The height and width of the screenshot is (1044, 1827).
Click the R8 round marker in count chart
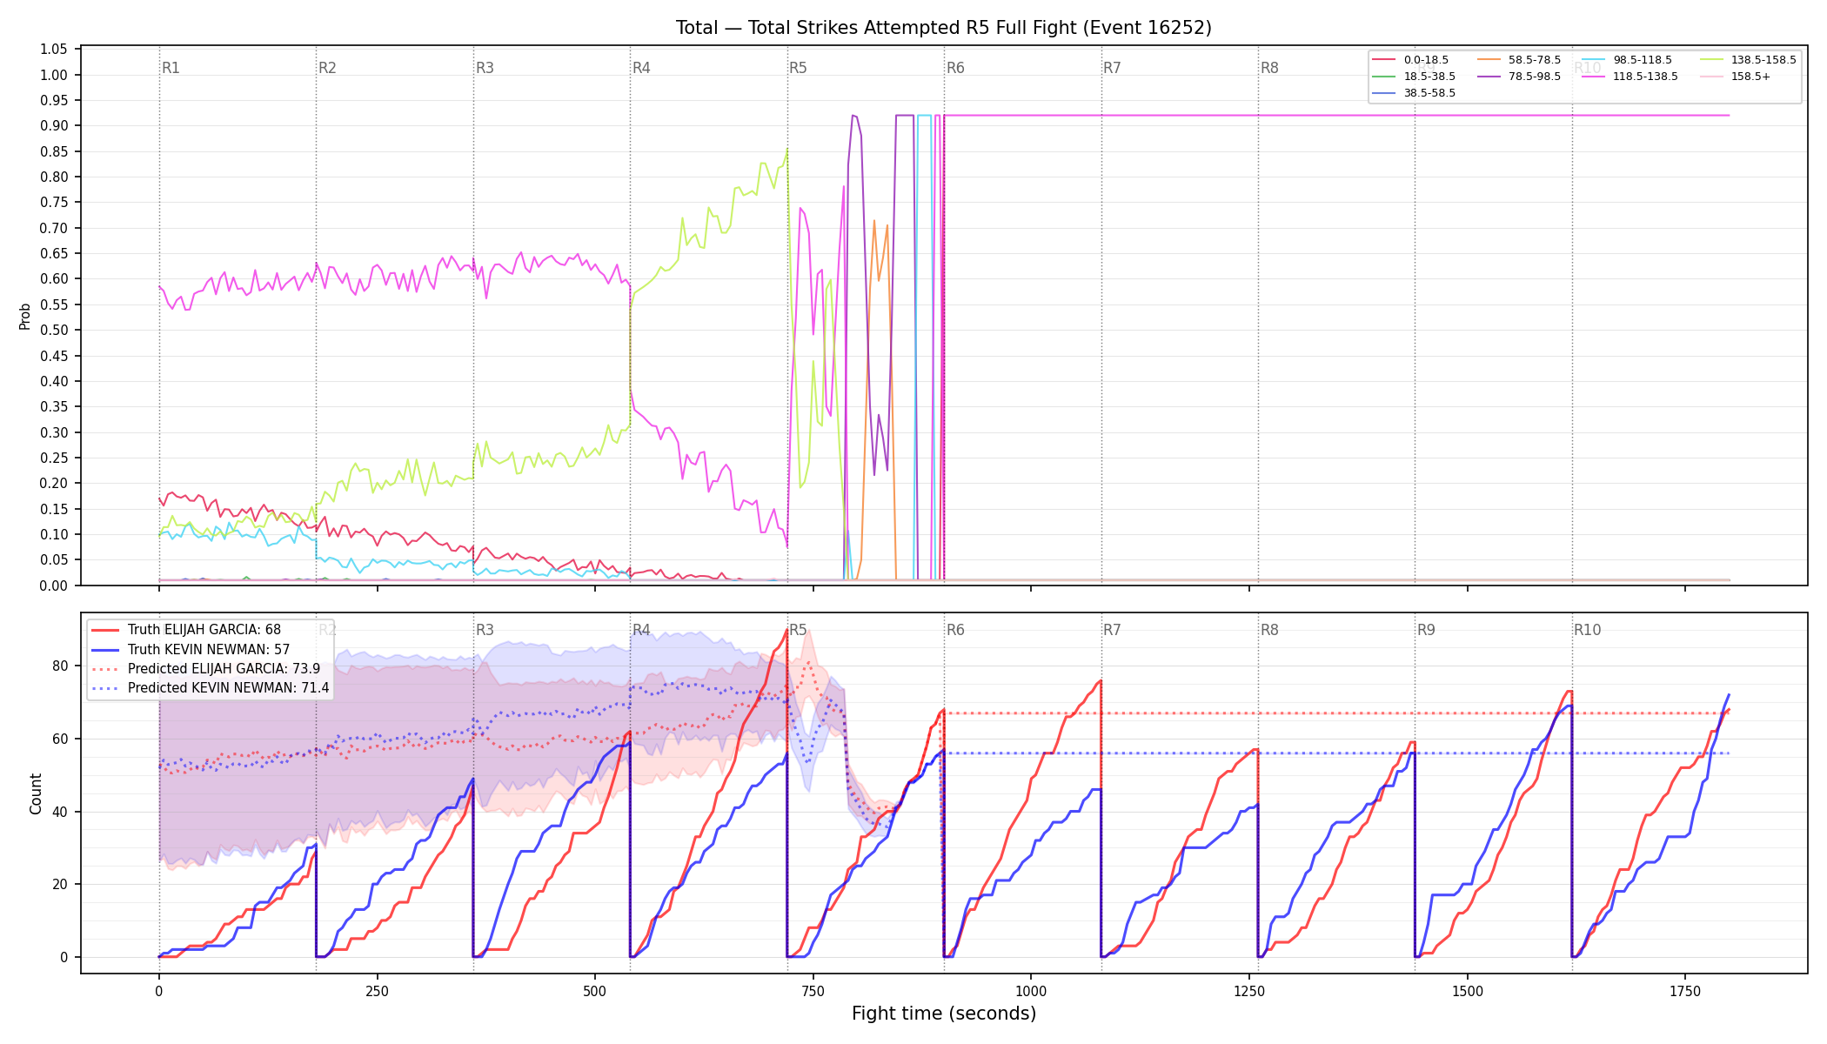click(x=1269, y=630)
